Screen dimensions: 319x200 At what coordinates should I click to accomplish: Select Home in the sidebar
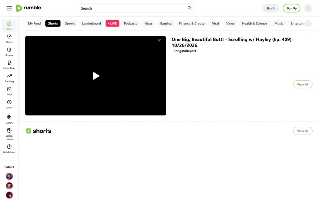(x=9, y=26)
